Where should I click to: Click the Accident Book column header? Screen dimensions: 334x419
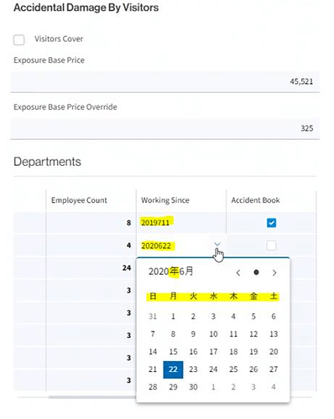pyautogui.click(x=255, y=200)
